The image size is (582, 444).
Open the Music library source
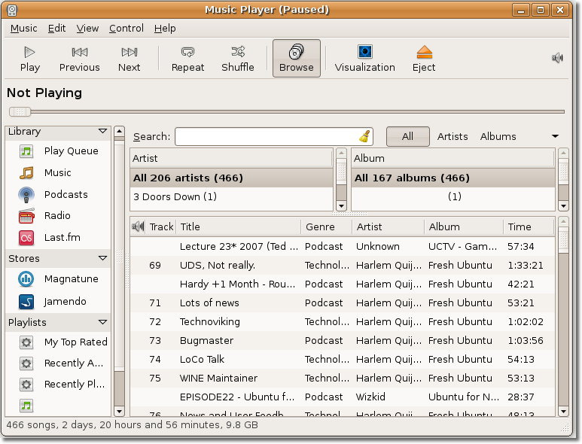[x=59, y=172]
